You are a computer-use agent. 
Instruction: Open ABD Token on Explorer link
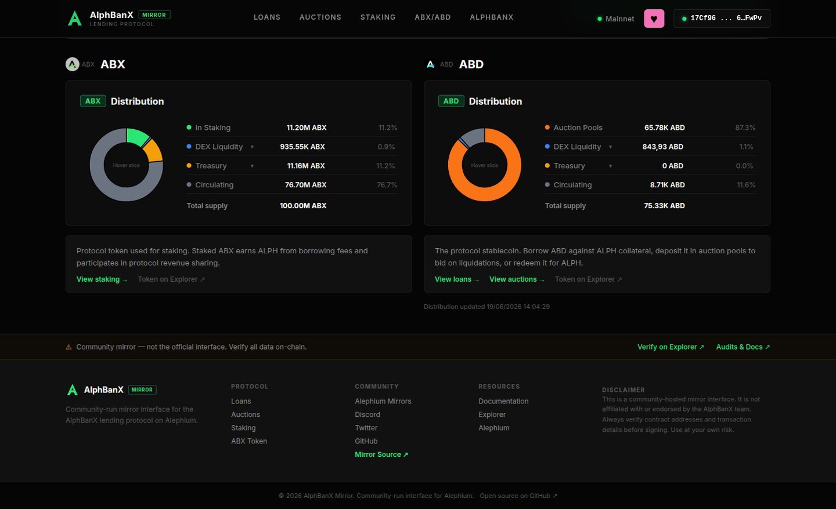pos(588,279)
